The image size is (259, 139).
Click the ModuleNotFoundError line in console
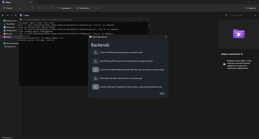[41, 38]
